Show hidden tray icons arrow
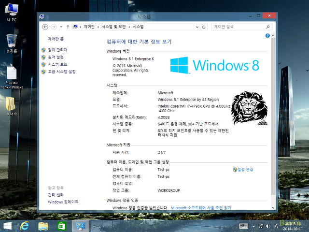 [x=253, y=226]
